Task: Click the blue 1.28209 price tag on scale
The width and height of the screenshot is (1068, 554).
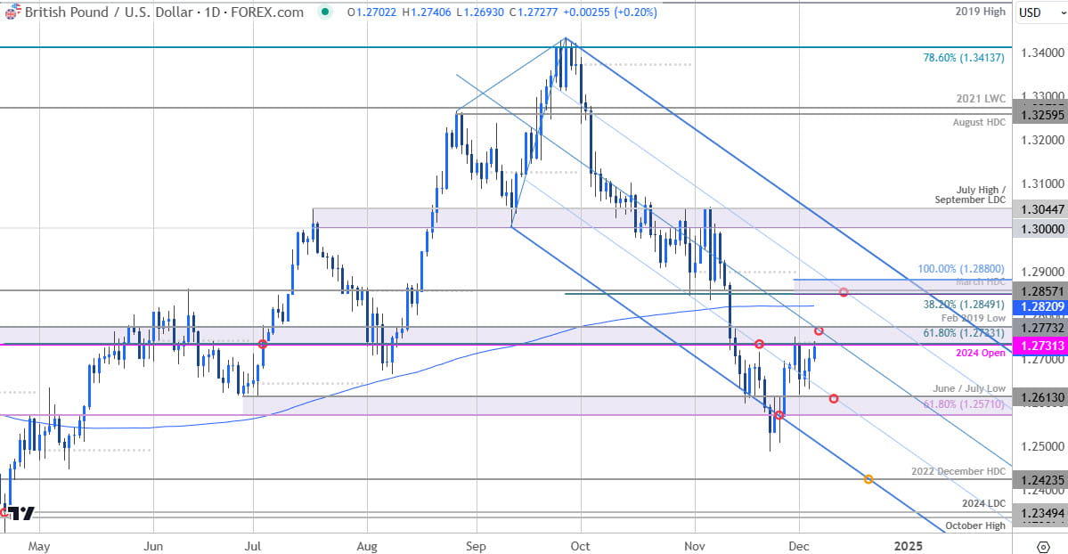Action: click(x=1038, y=306)
